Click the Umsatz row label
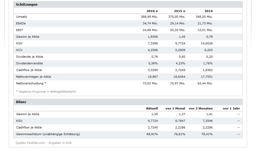This screenshot has height=151, width=258. [x=22, y=17]
